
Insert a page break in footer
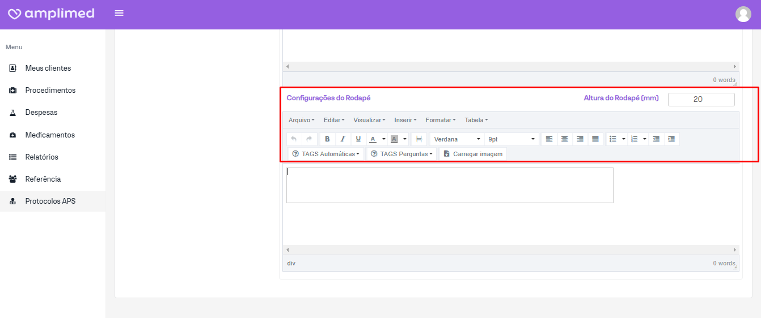click(x=419, y=139)
